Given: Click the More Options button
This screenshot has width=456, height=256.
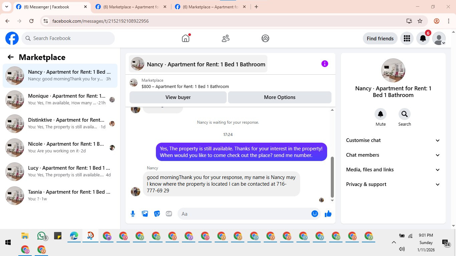Looking at the screenshot, I should (280, 97).
